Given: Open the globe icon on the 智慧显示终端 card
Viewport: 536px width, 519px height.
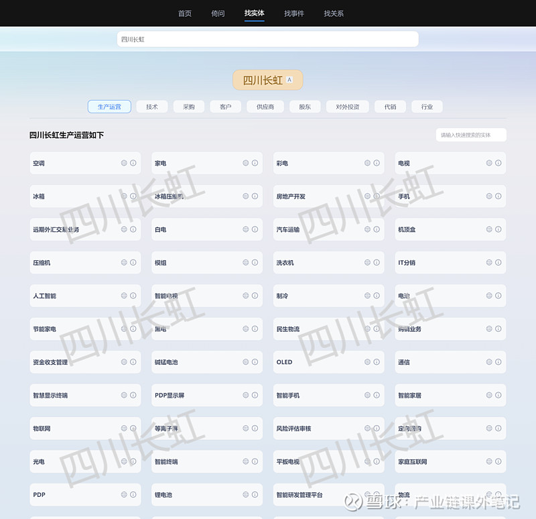Looking at the screenshot, I should click(124, 395).
